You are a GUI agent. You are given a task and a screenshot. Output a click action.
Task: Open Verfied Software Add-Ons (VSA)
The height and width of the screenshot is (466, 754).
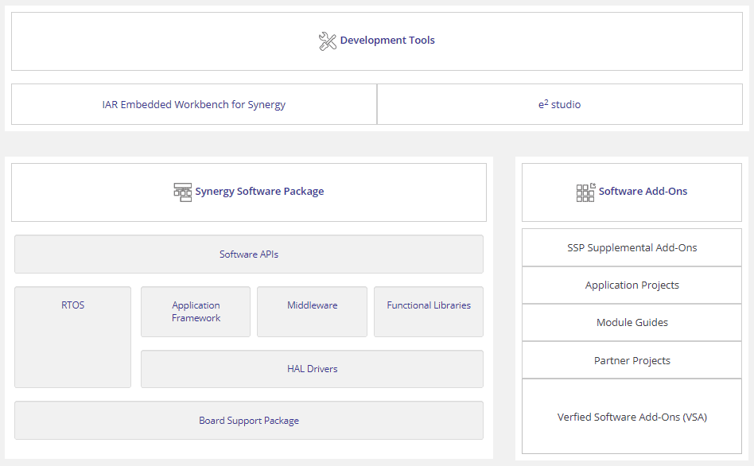[x=632, y=417]
